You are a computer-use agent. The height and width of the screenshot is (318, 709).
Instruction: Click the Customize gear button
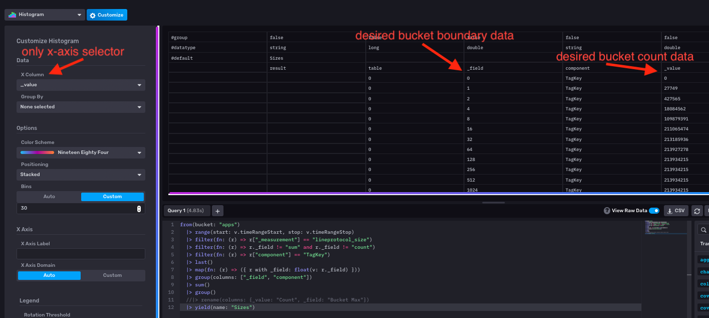[107, 15]
